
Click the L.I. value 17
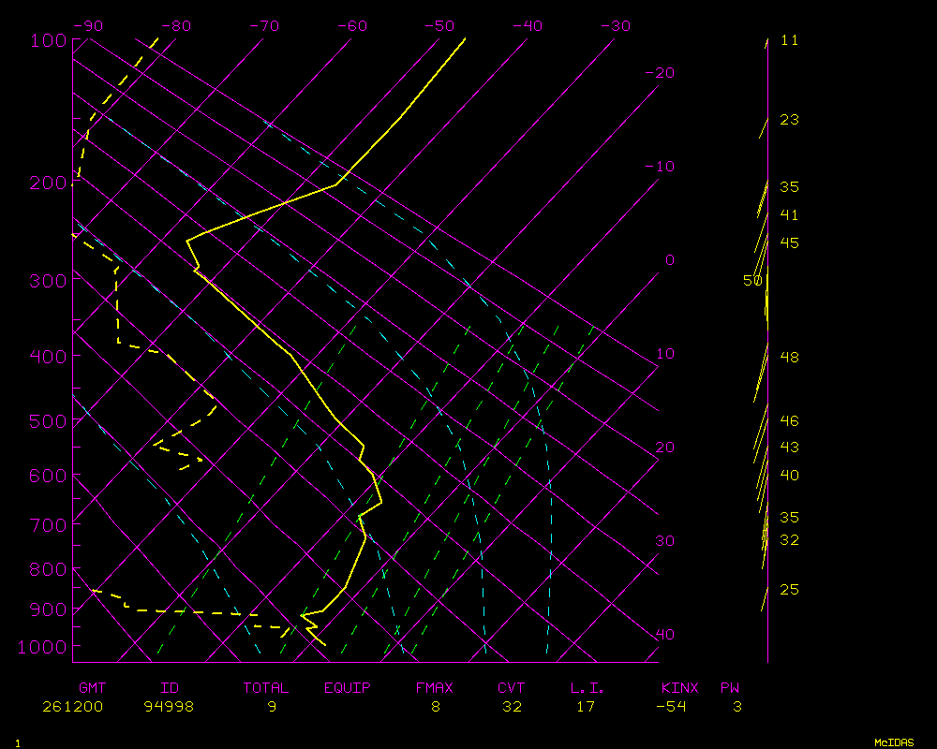coord(585,707)
